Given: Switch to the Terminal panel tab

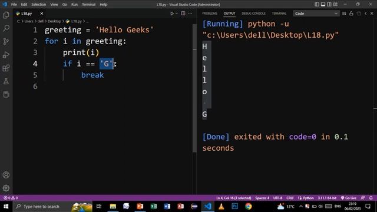Looking at the screenshot, I should click(279, 14).
